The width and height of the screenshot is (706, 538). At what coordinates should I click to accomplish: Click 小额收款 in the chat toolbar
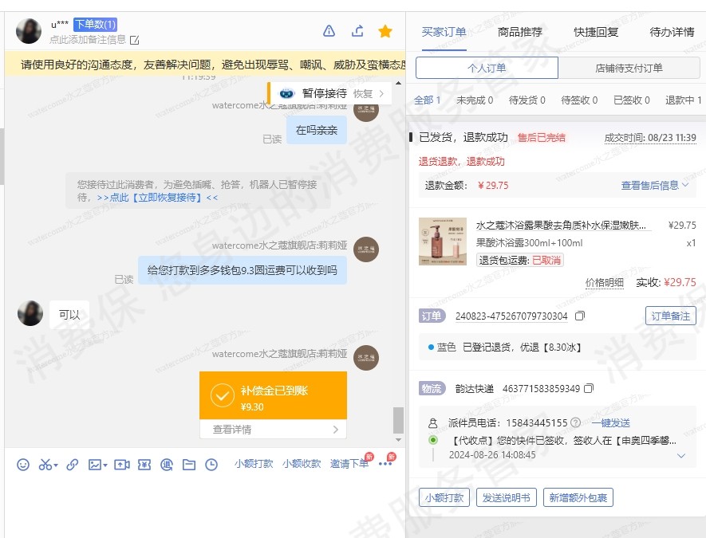(302, 463)
